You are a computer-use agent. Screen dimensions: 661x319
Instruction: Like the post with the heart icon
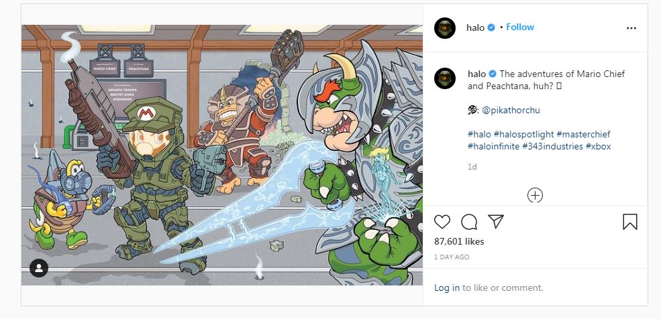click(442, 222)
